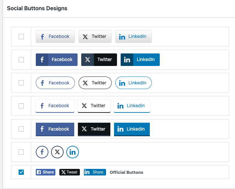
Task: Click the official X Tweet button
Action: (70, 172)
